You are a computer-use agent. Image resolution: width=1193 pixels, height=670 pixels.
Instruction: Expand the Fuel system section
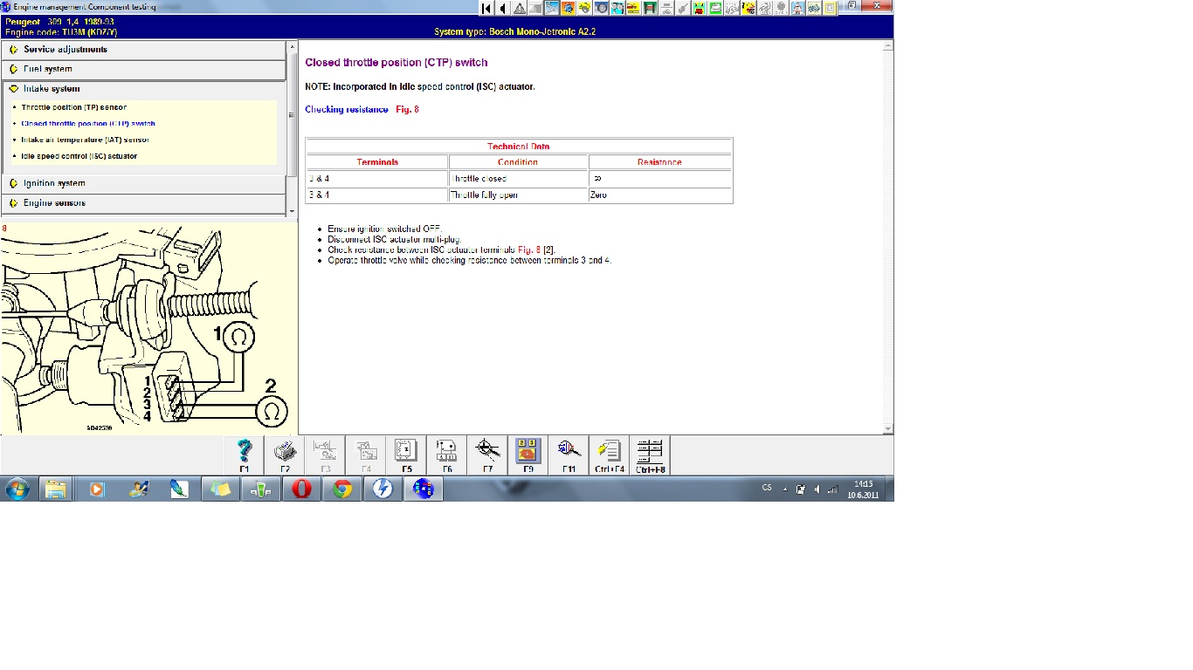click(x=47, y=69)
